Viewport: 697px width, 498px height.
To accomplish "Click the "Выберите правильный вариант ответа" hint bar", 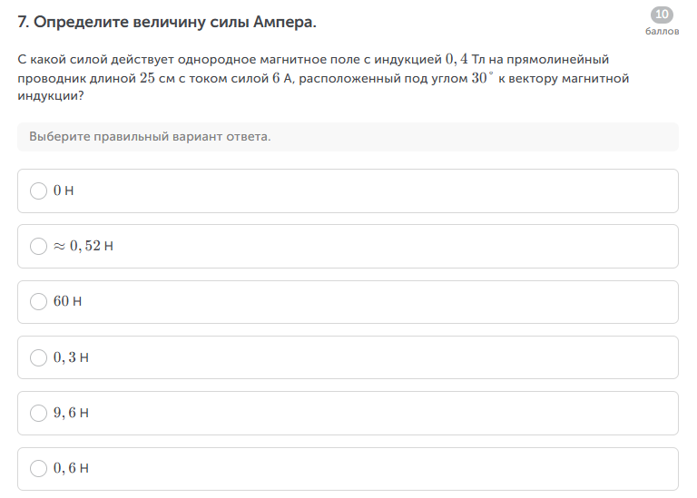I will [x=348, y=137].
